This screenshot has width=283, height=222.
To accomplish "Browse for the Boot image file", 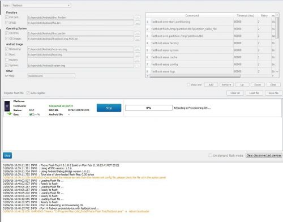I will coord(138,54).
